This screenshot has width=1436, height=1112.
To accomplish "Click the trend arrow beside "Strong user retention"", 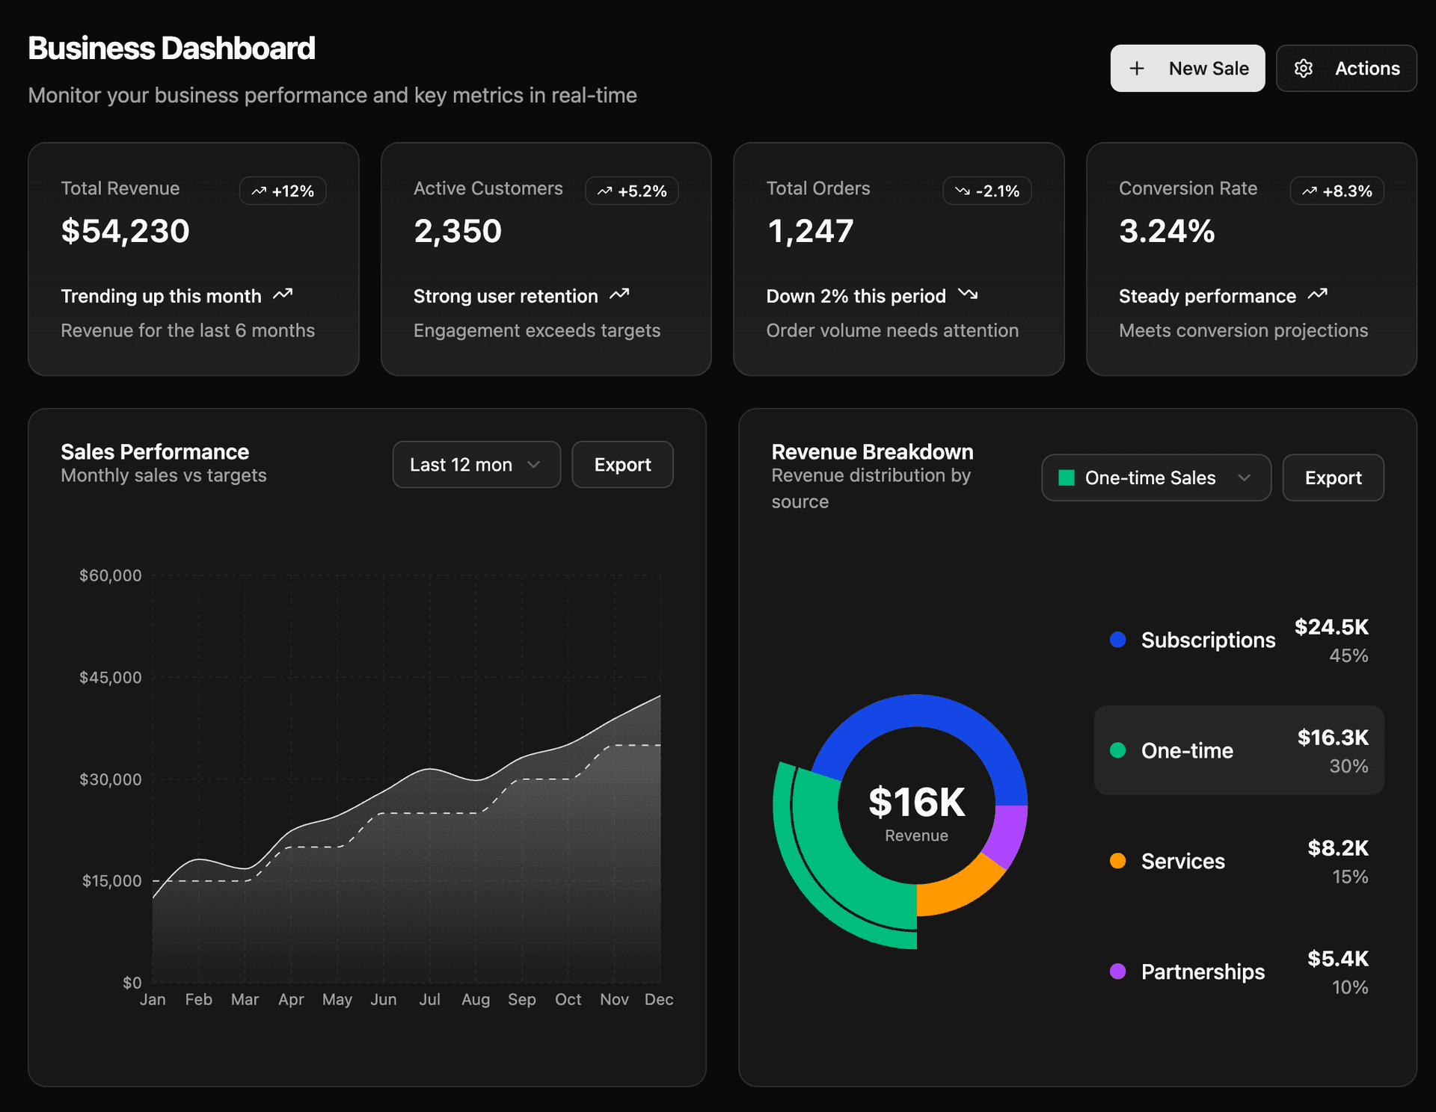I will pos(619,294).
